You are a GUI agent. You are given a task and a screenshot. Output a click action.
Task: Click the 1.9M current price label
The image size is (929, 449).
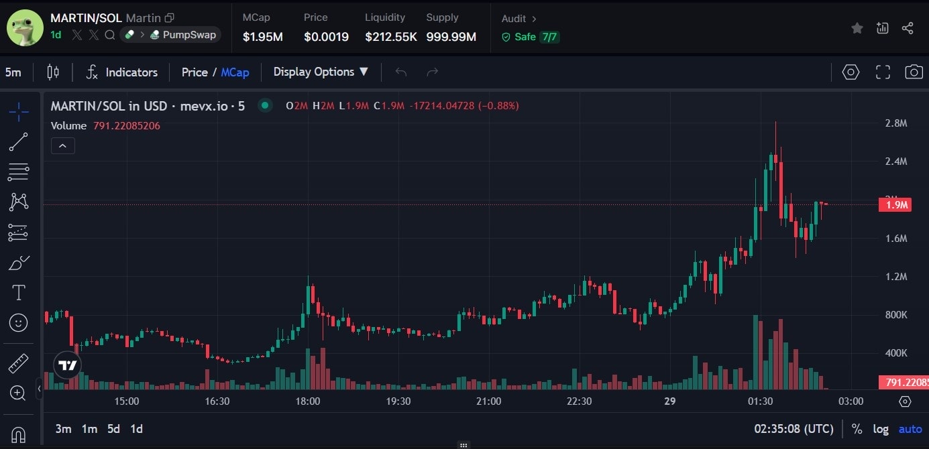coord(895,204)
